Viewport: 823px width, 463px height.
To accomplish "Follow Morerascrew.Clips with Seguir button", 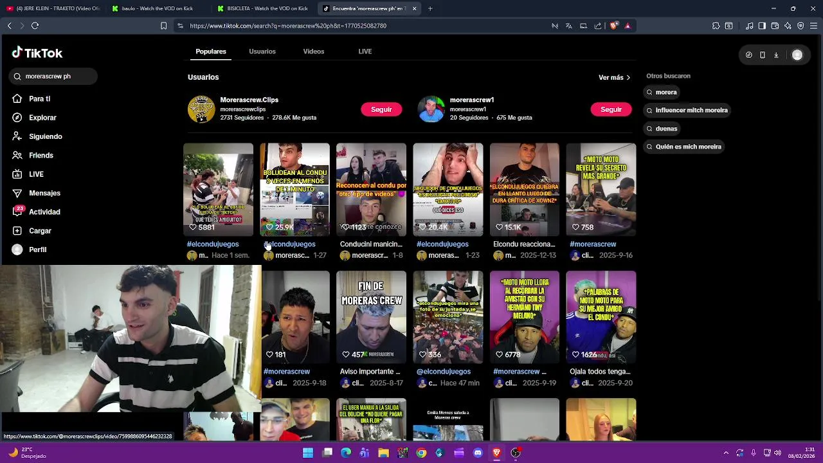I will [x=381, y=109].
